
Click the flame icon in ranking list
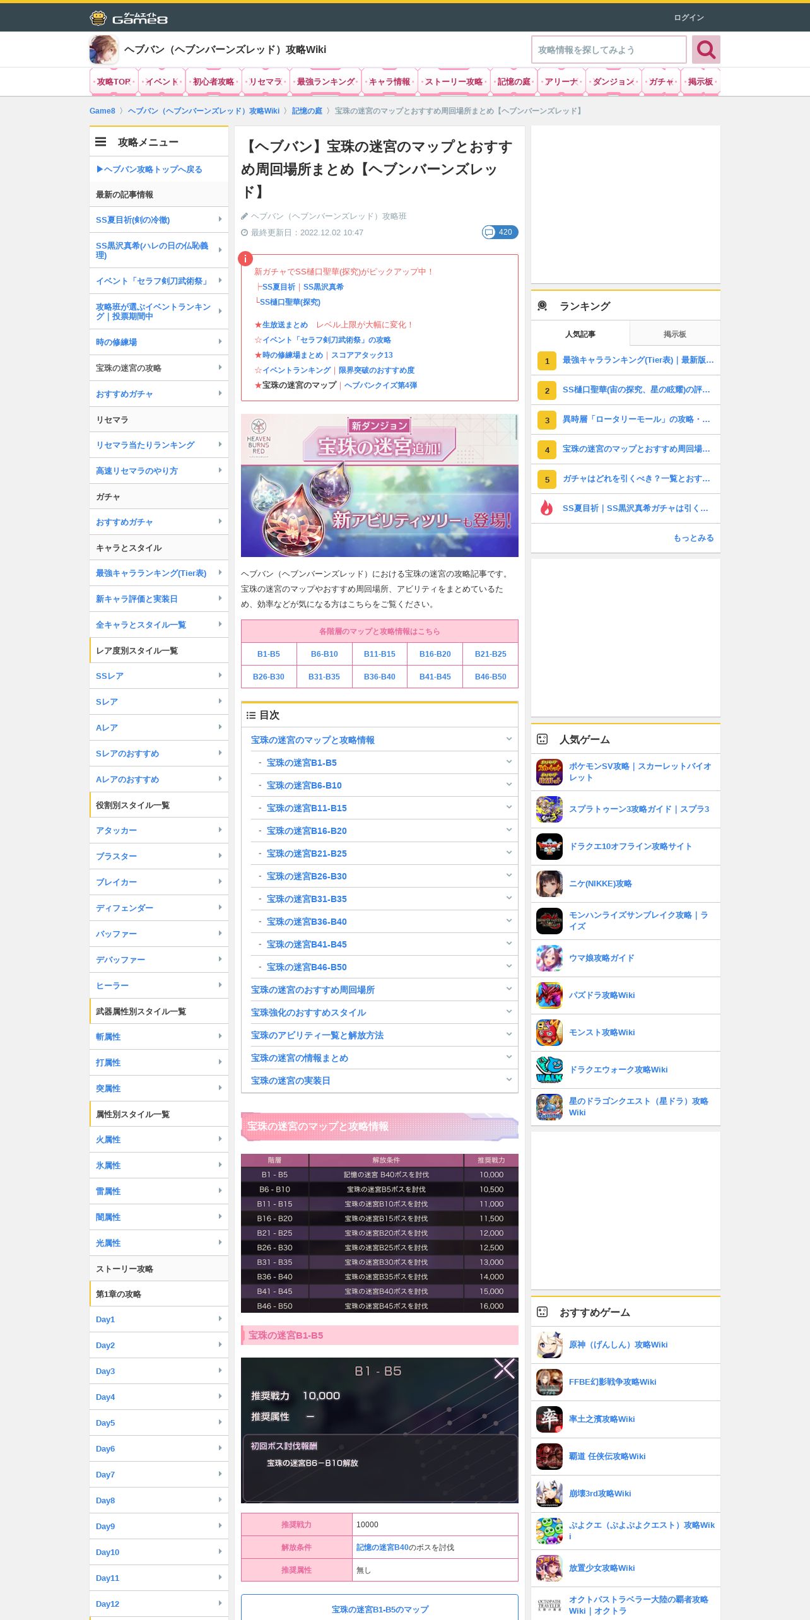pos(547,508)
